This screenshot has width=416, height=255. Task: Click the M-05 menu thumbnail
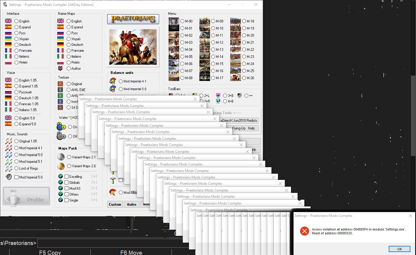click(174, 56)
